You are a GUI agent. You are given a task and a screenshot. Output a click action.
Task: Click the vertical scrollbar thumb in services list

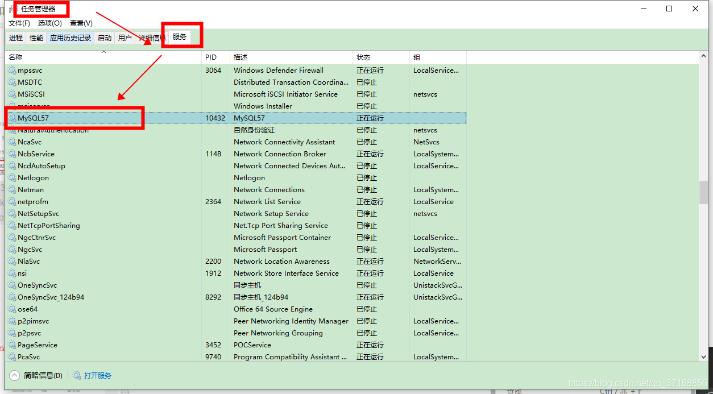tap(703, 192)
